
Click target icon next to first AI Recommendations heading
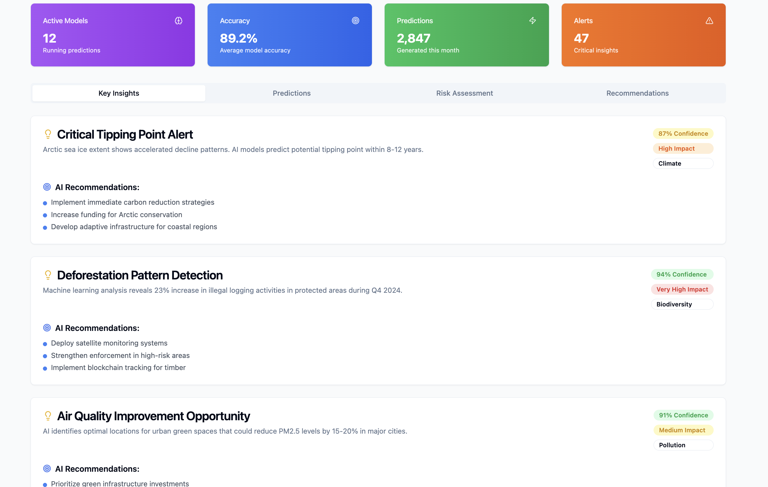coord(47,187)
